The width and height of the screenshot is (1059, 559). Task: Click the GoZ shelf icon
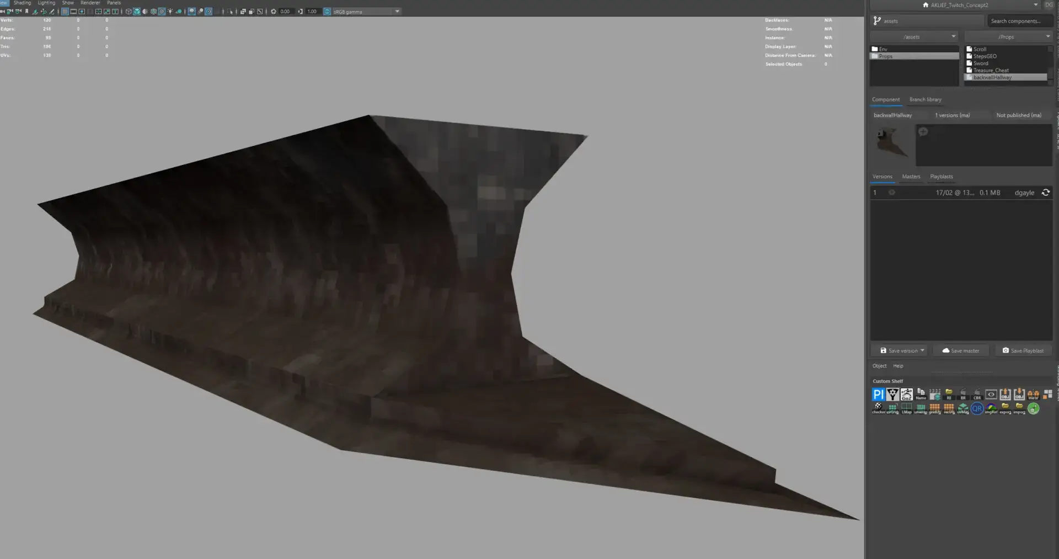906,395
